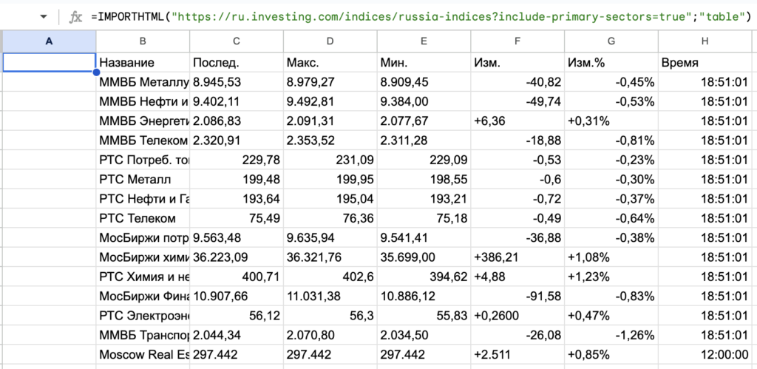The height and width of the screenshot is (369, 757).
Task: Click the blue fill handle on selected cell
Action: 96,72
